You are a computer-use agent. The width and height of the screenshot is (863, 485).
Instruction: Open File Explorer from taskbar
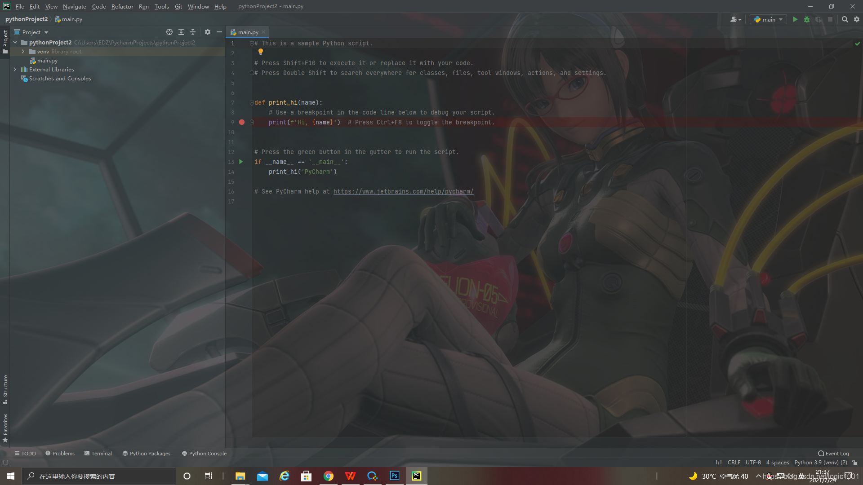click(240, 476)
